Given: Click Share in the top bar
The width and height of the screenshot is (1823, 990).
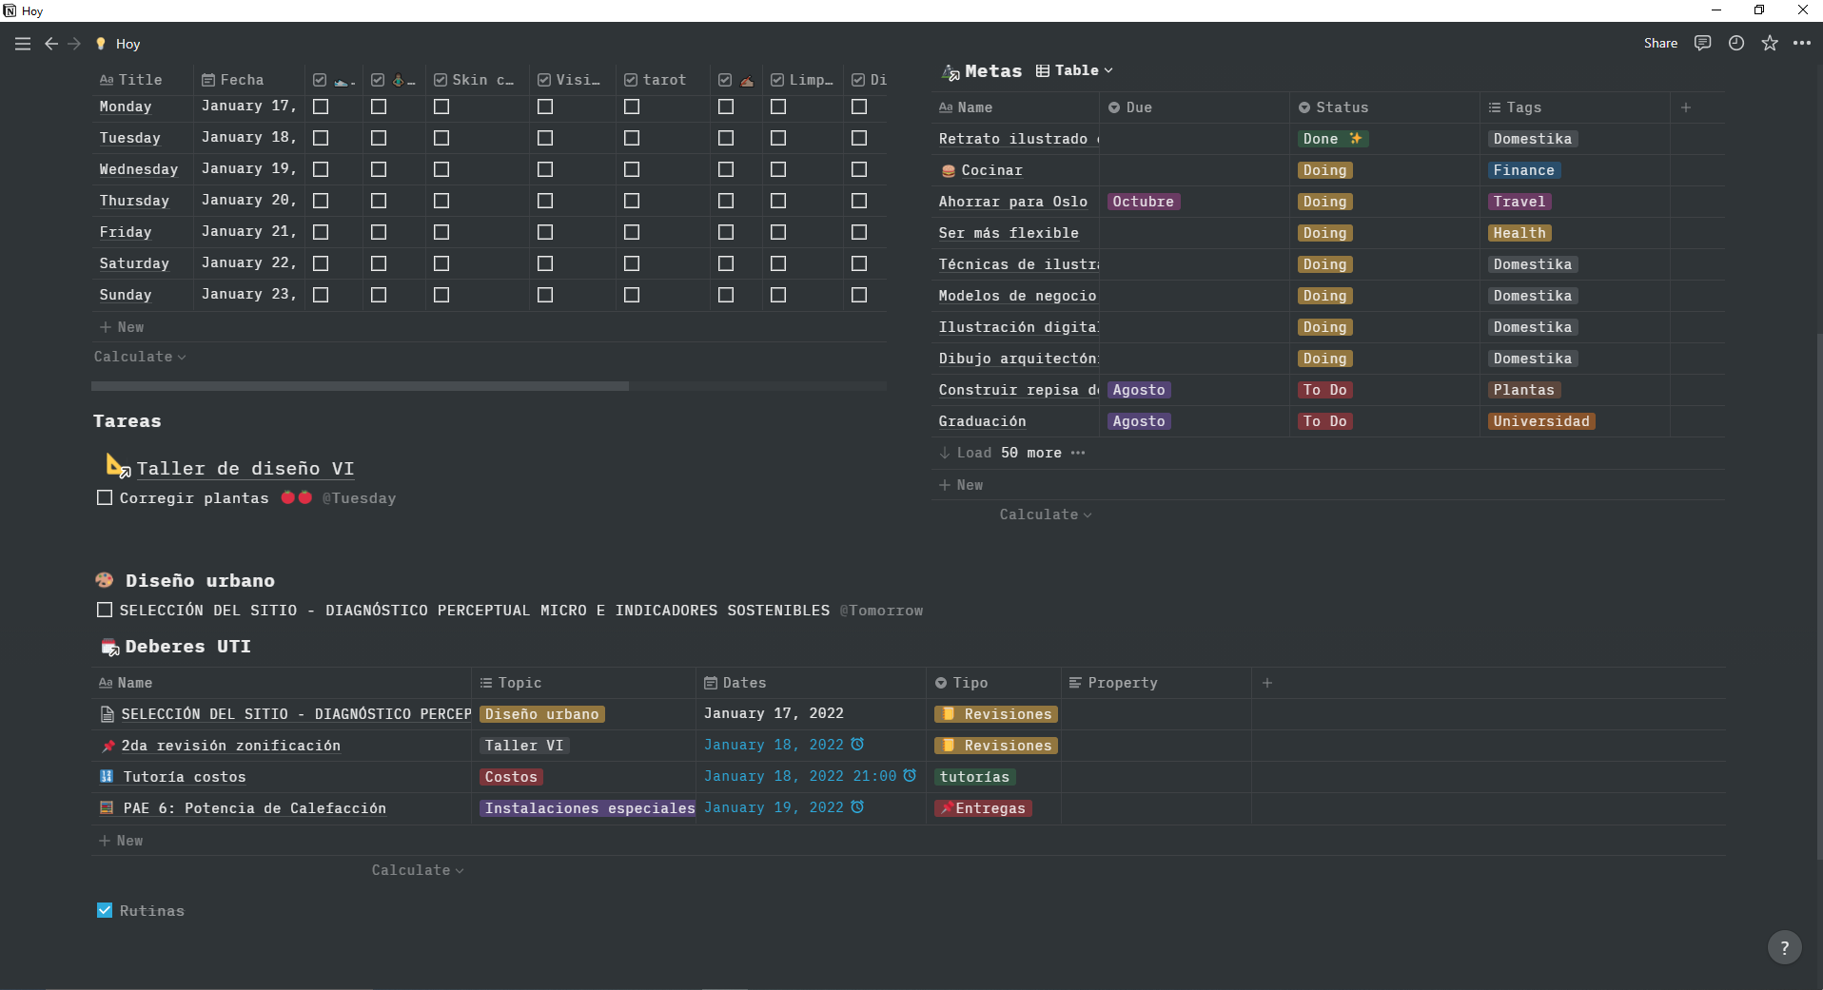Looking at the screenshot, I should pyautogui.click(x=1660, y=43).
